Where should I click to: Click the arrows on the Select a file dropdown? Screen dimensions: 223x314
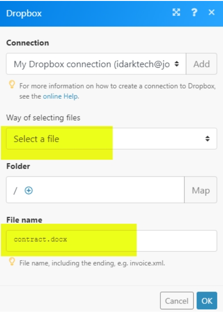tap(207, 138)
